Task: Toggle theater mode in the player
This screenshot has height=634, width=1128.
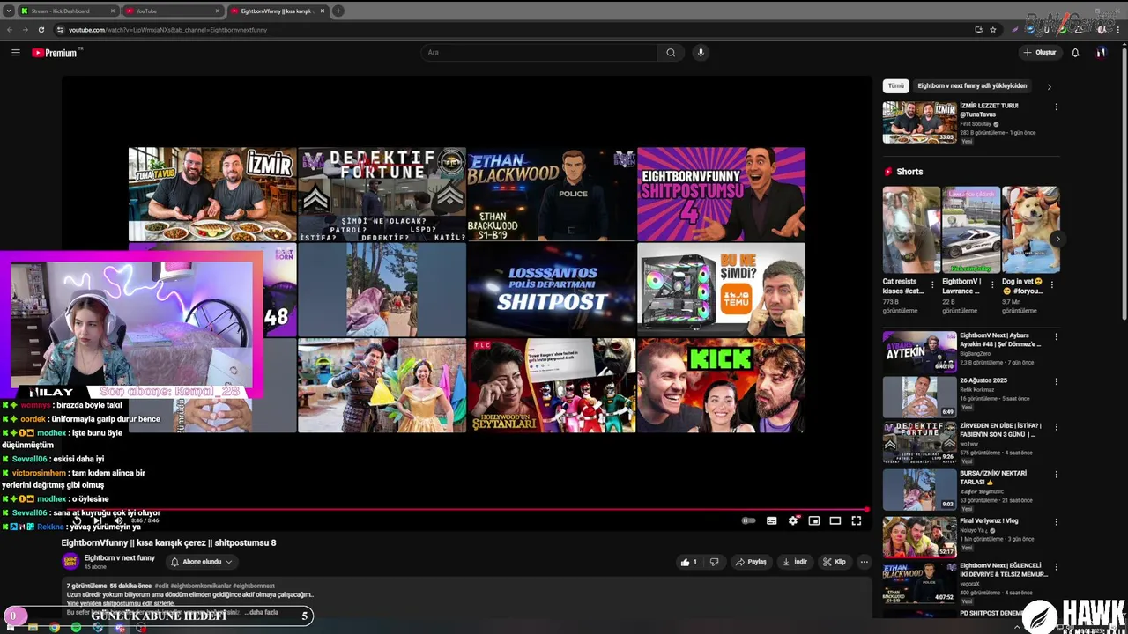Action: click(835, 520)
